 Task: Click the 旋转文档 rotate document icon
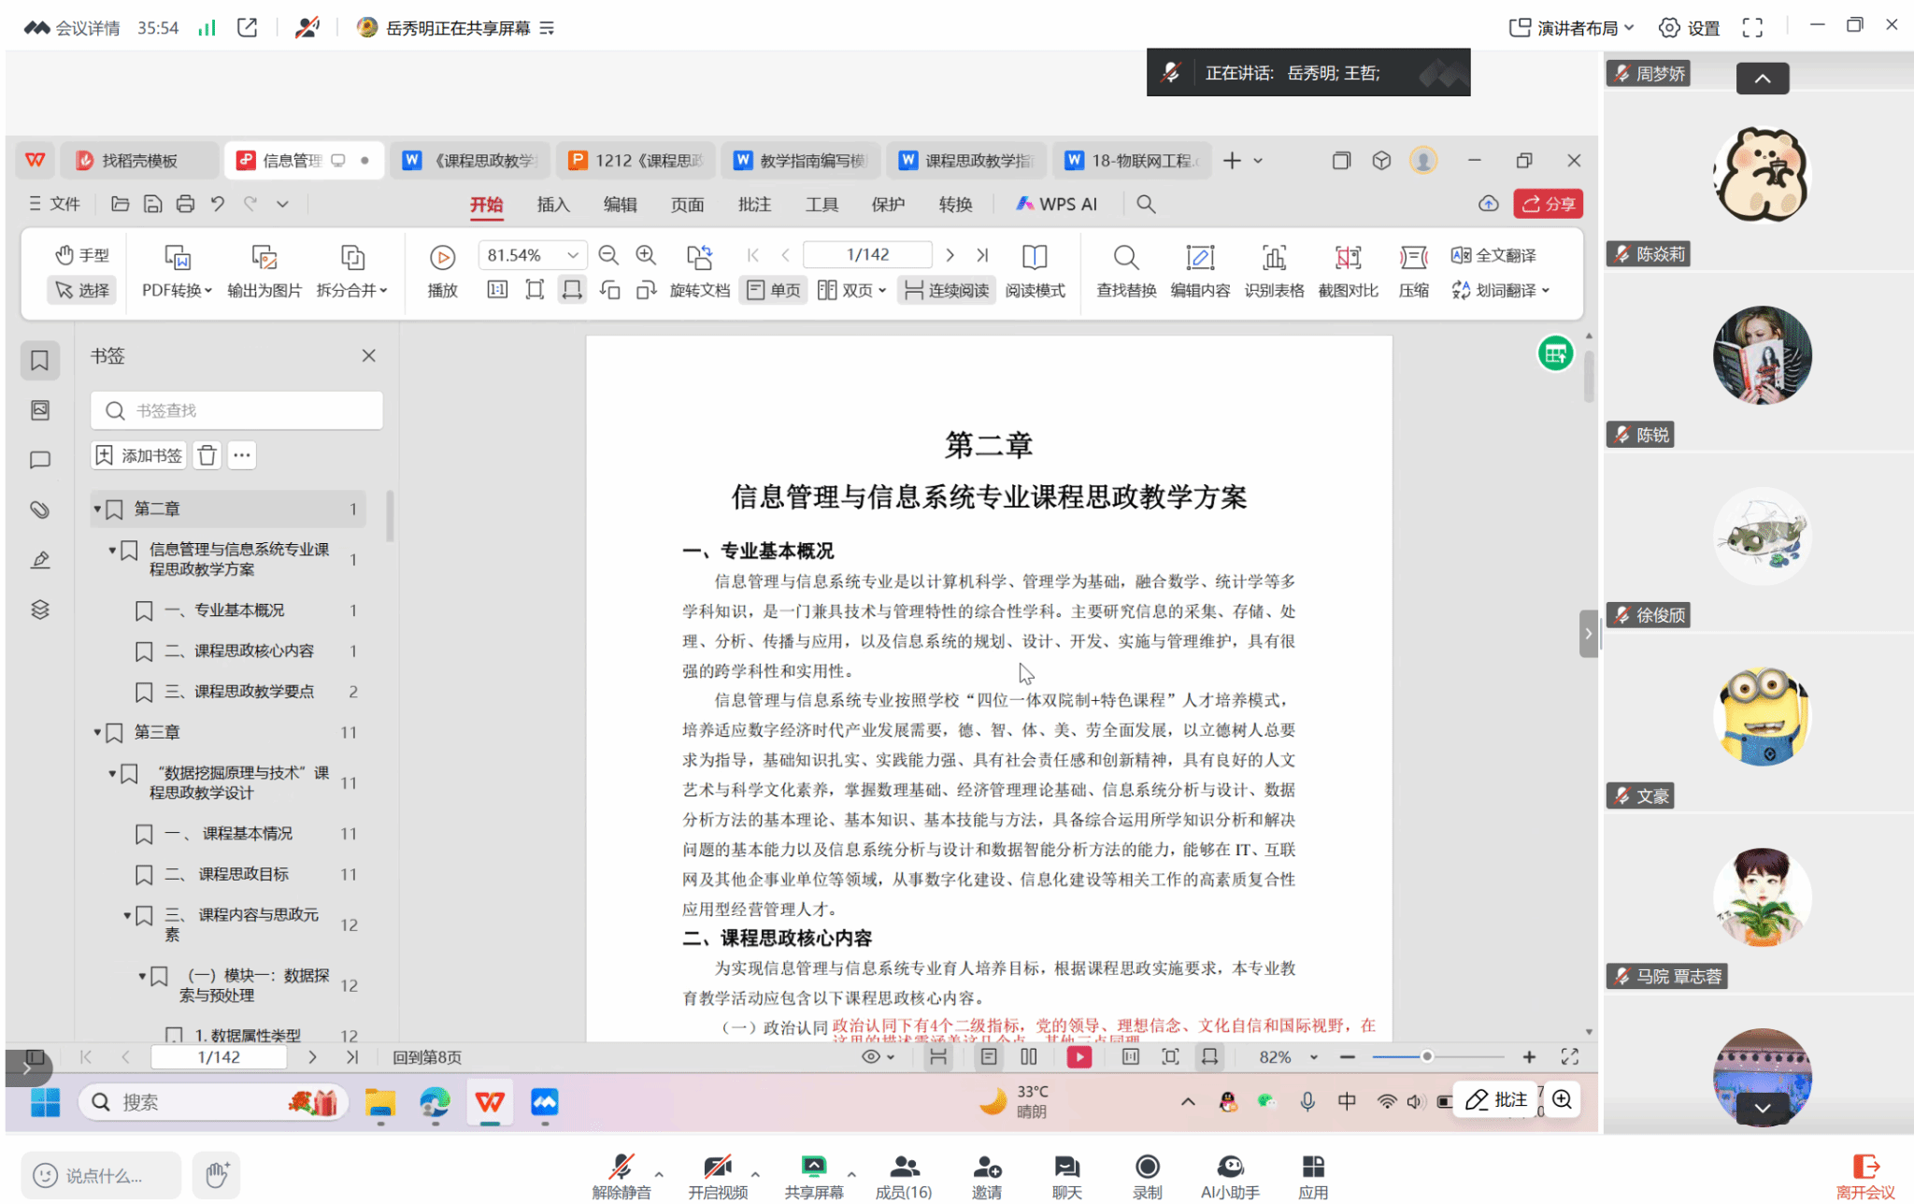click(699, 258)
